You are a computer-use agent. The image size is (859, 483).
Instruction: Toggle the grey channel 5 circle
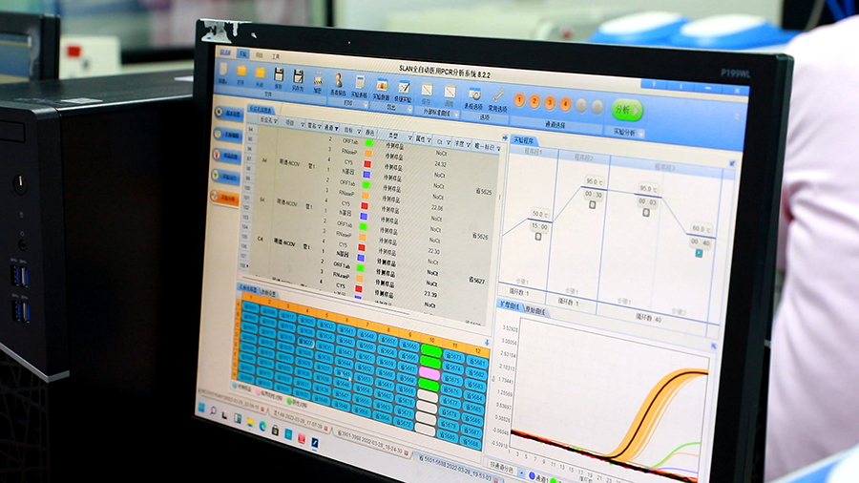pos(581,105)
